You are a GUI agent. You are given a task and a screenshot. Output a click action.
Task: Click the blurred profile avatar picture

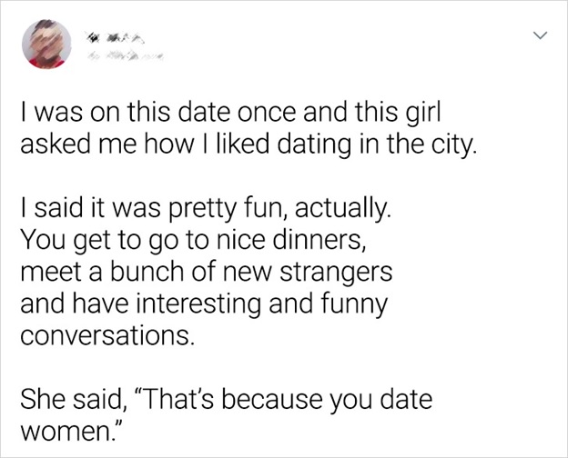click(x=46, y=44)
